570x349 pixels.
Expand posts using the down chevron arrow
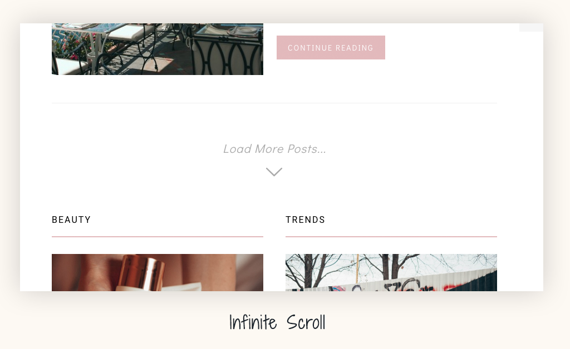coord(274,172)
